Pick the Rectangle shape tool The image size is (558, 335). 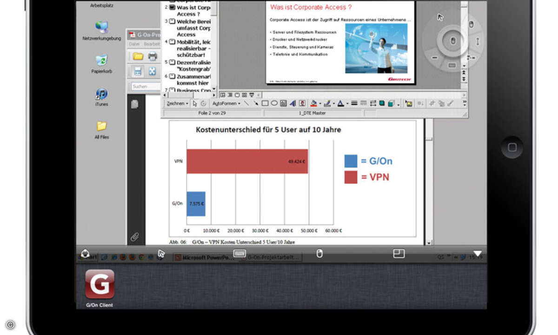pos(265,103)
